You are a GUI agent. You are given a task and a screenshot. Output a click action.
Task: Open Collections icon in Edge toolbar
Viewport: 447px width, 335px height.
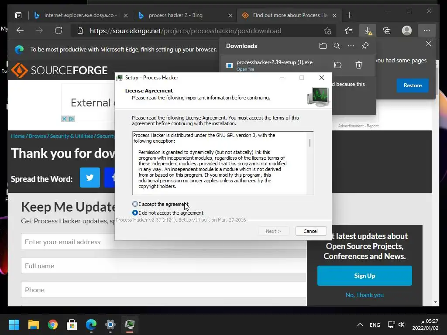click(x=387, y=31)
